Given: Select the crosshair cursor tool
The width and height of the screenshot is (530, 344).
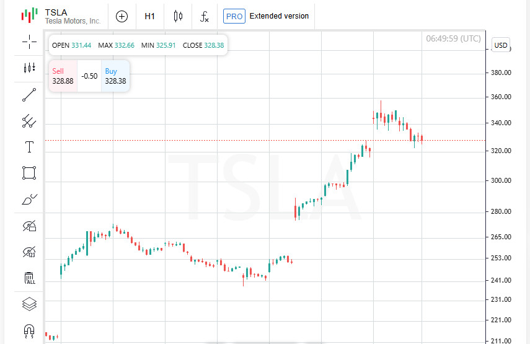Looking at the screenshot, I should (29, 42).
